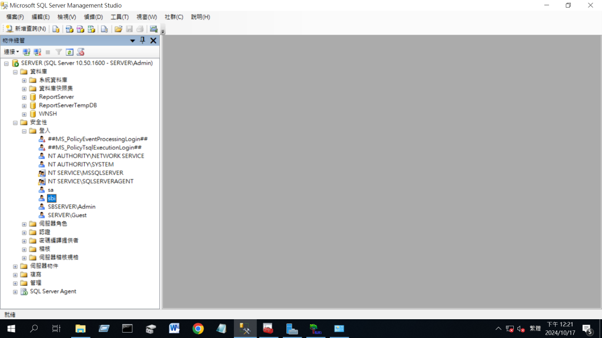Collapse the 安全性 folder node

pos(16,122)
